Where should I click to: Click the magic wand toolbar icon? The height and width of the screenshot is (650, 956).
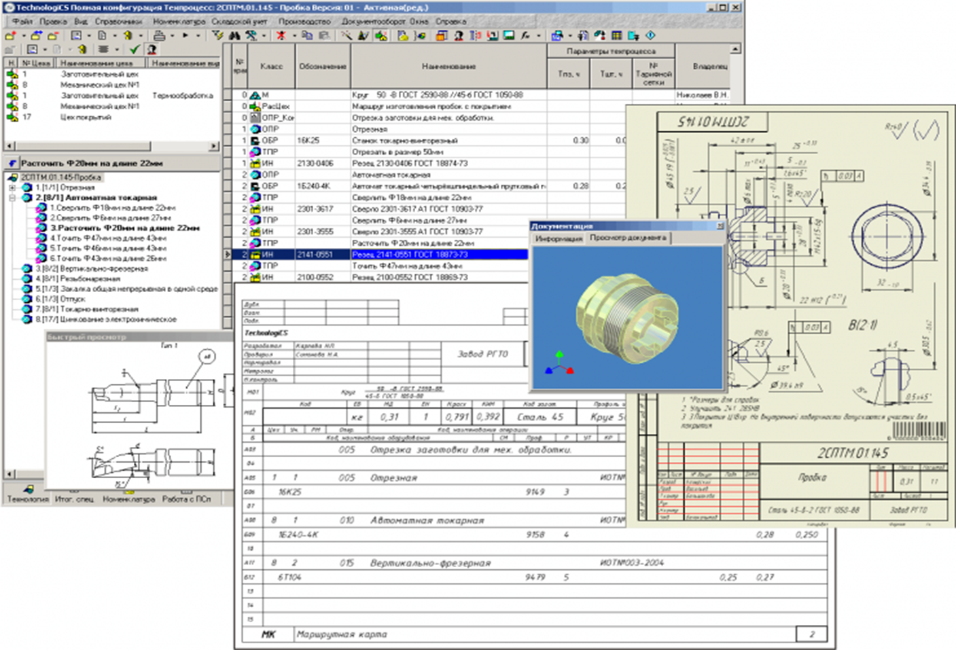point(347,35)
